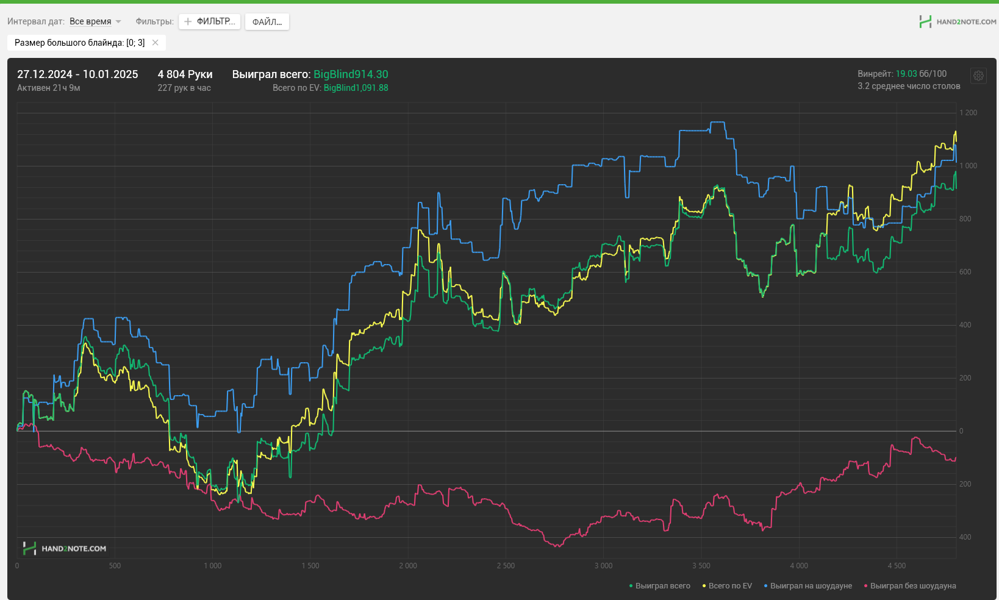Screen dimensions: 999x600
Task: Click '227 рук в час' text
Action: (x=184, y=88)
